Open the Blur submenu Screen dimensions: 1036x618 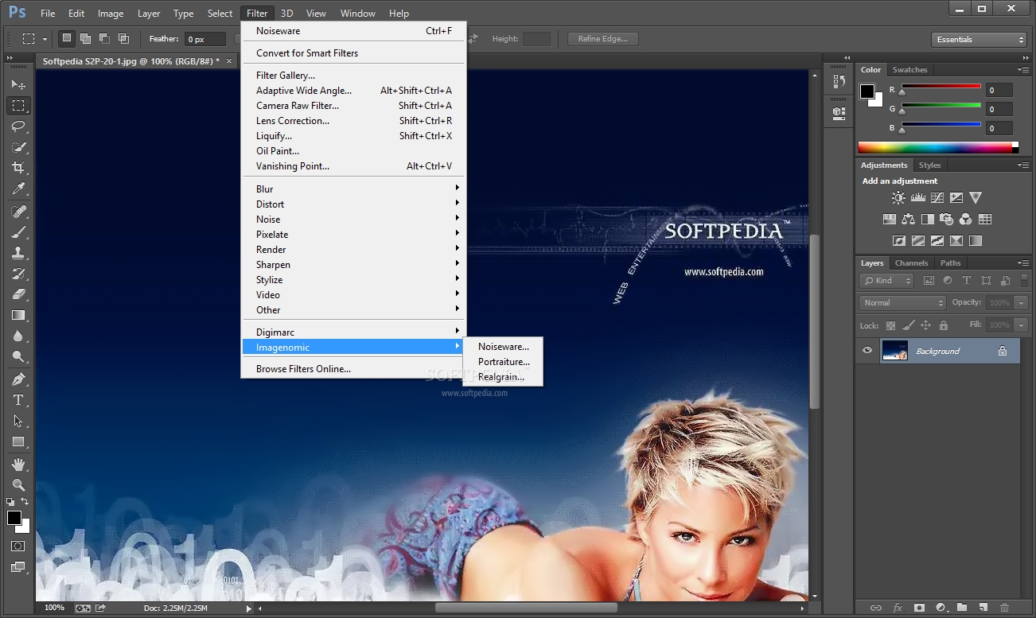(353, 189)
